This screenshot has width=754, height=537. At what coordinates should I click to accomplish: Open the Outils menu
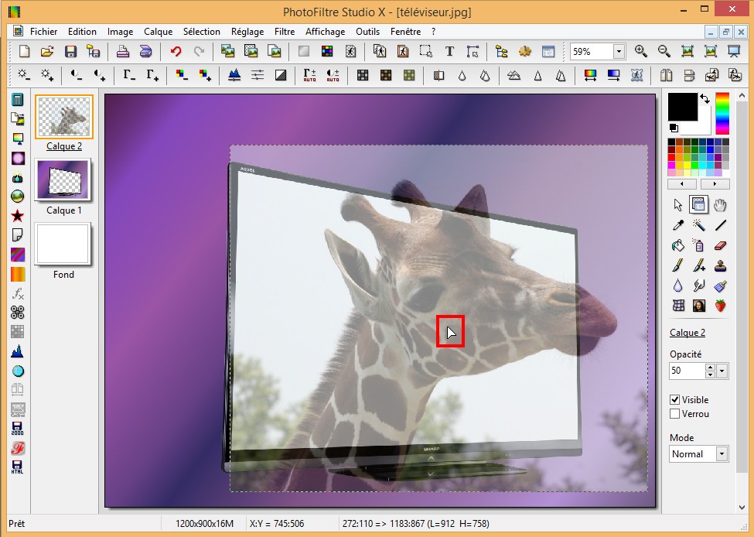coord(368,32)
